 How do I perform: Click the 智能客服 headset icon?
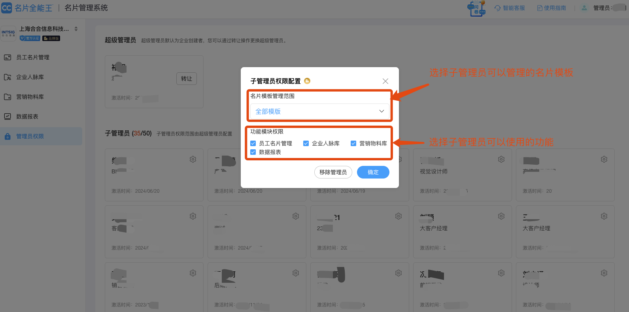pyautogui.click(x=497, y=8)
